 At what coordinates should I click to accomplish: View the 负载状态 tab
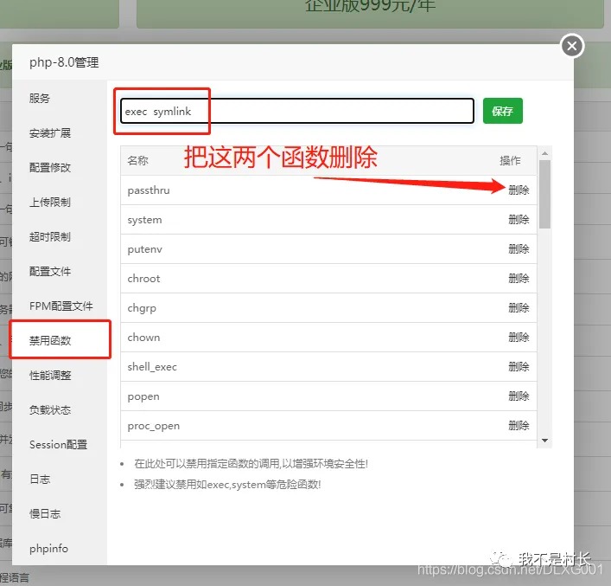pos(50,410)
